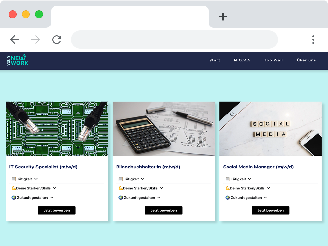Expand Tätigkeit under Social Media Manager

239,179
